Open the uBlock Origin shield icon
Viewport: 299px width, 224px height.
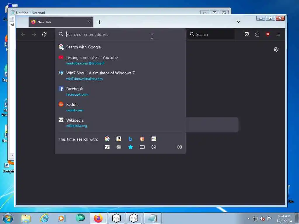tap(268, 34)
